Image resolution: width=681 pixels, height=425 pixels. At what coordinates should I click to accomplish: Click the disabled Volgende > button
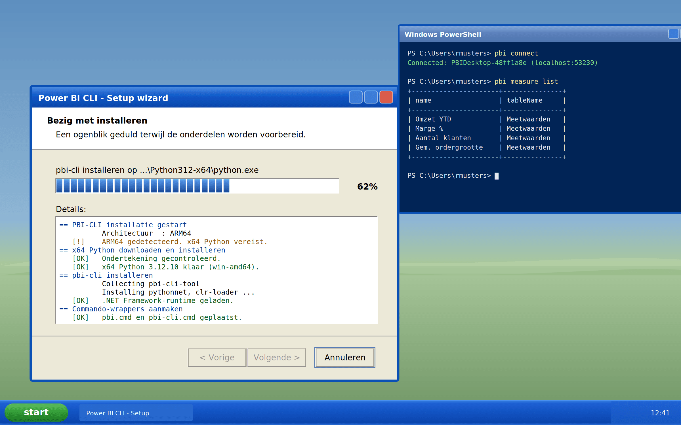277,357
